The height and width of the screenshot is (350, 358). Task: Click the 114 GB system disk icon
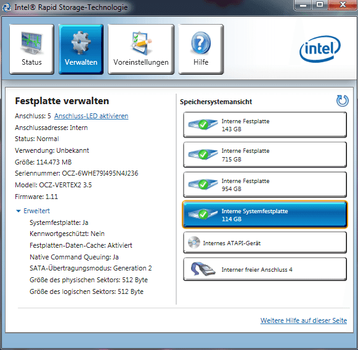point(203,214)
